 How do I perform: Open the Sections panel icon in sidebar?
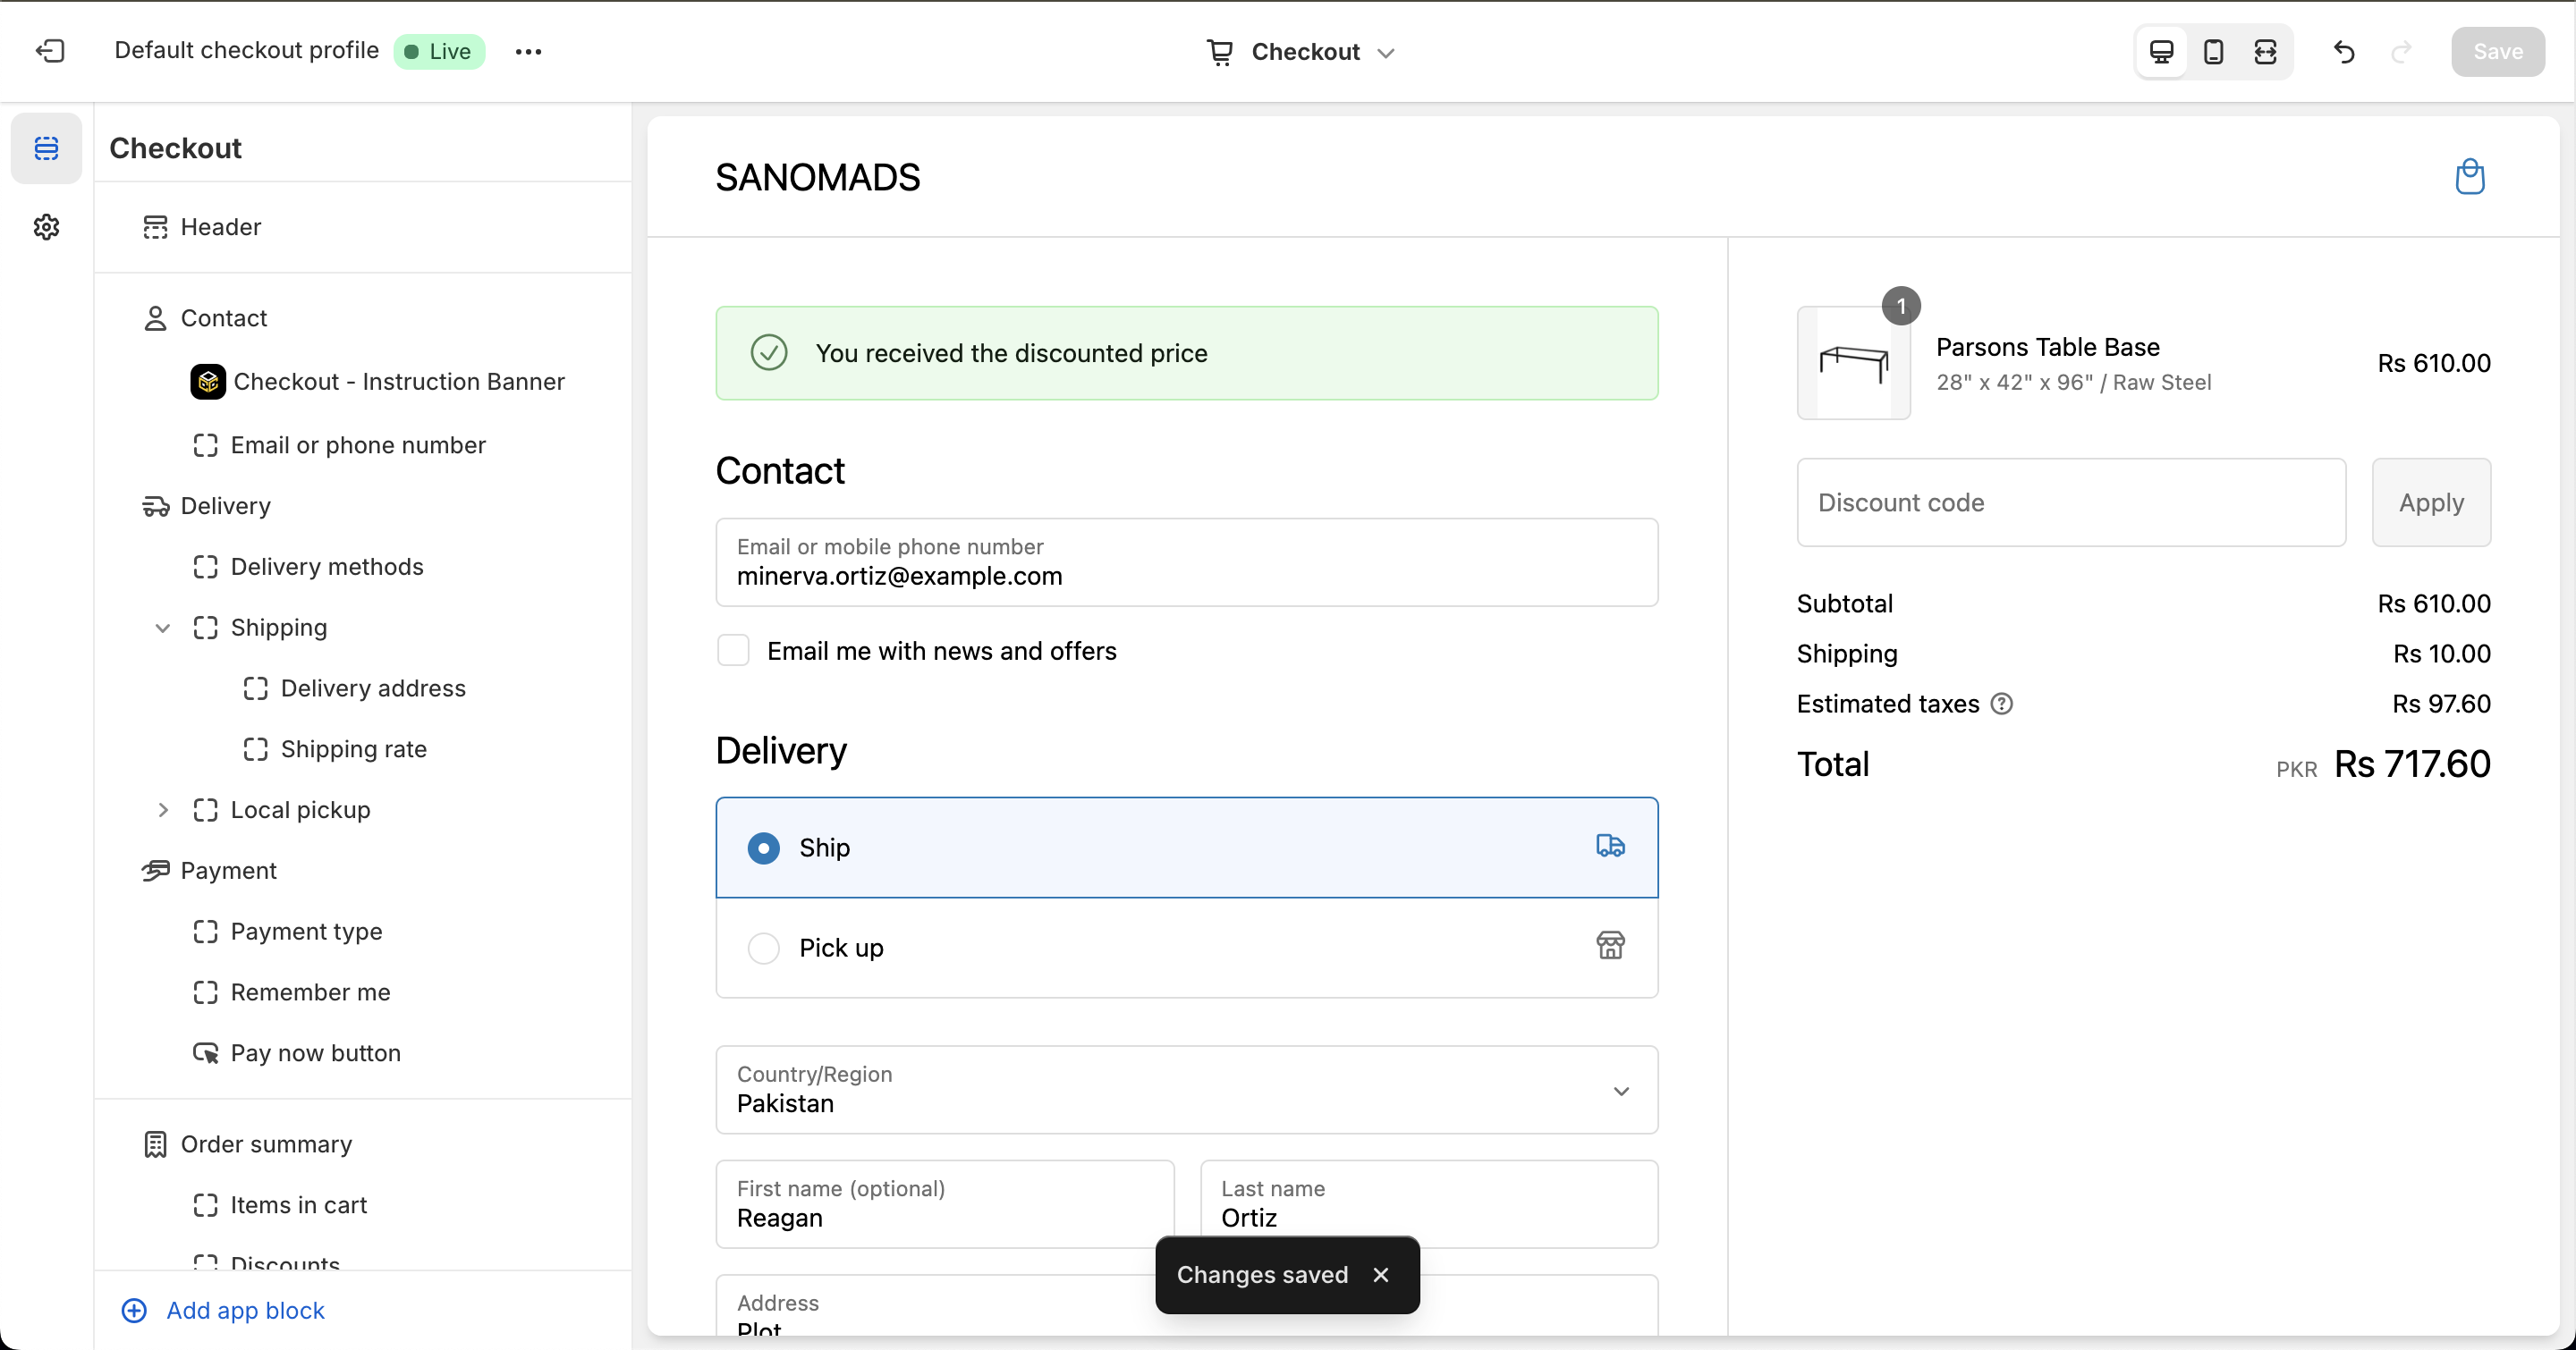tap(46, 148)
